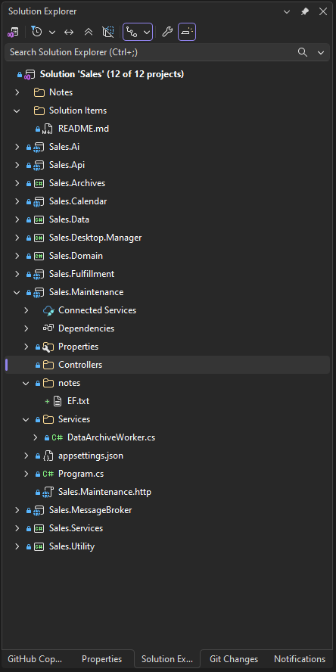Open the window position dropdown arrow in title bar
336x672 pixels.
tap(287, 11)
